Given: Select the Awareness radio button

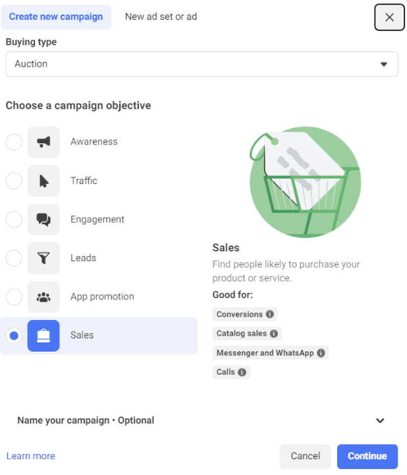Looking at the screenshot, I should pos(14,142).
